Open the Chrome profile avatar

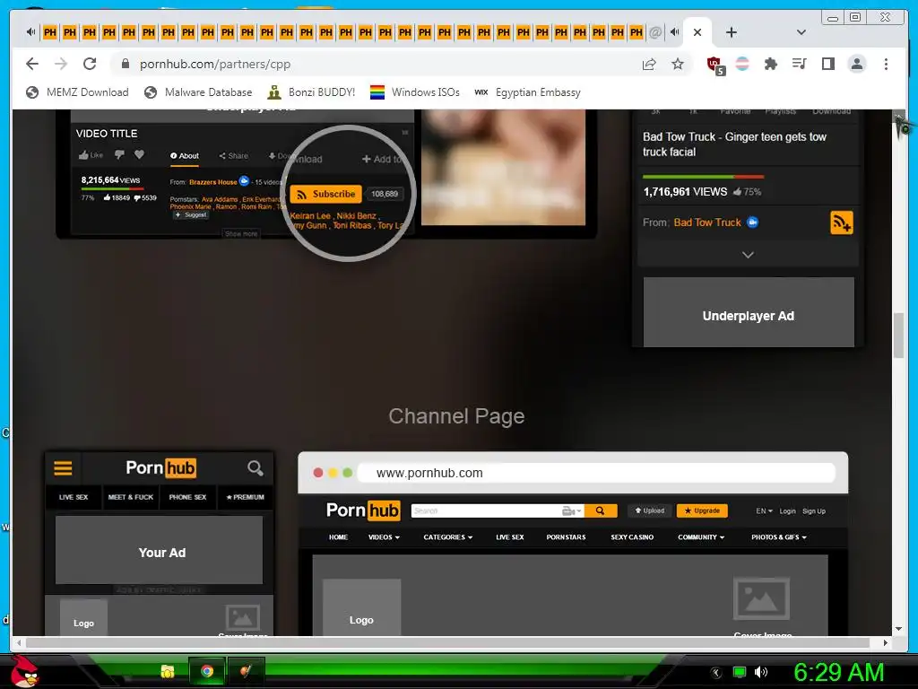(856, 64)
